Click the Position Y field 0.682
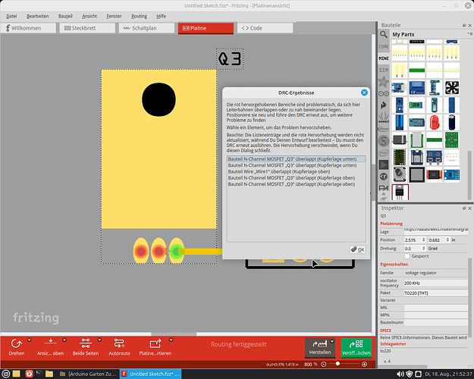 click(x=437, y=240)
